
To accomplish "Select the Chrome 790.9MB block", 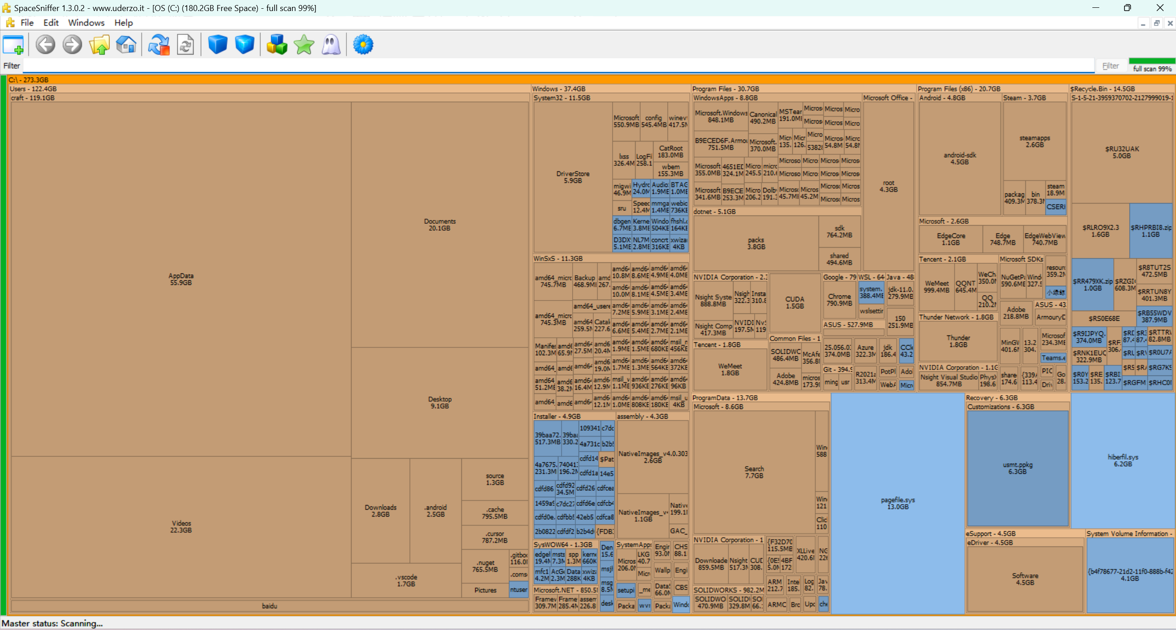I will (839, 300).
